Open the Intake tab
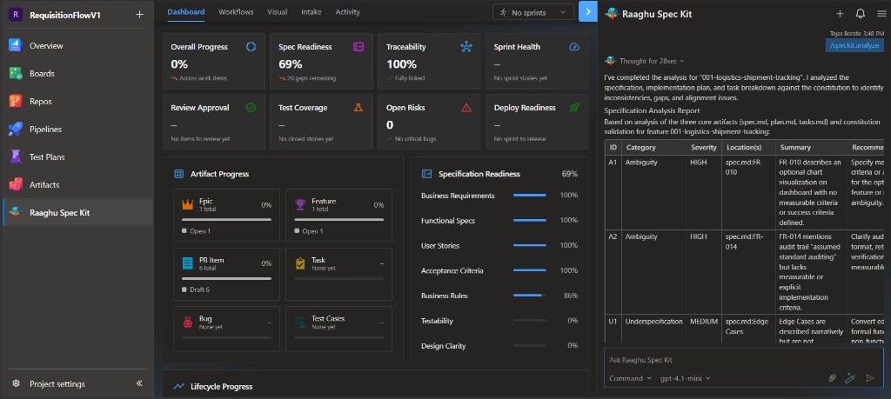891x399 pixels. point(312,12)
